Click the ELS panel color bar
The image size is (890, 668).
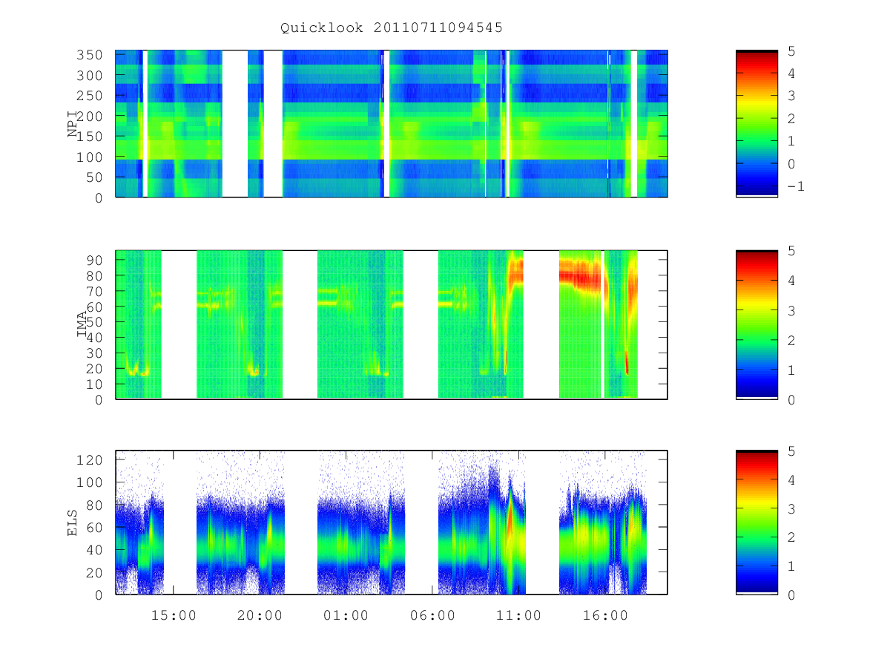(756, 523)
